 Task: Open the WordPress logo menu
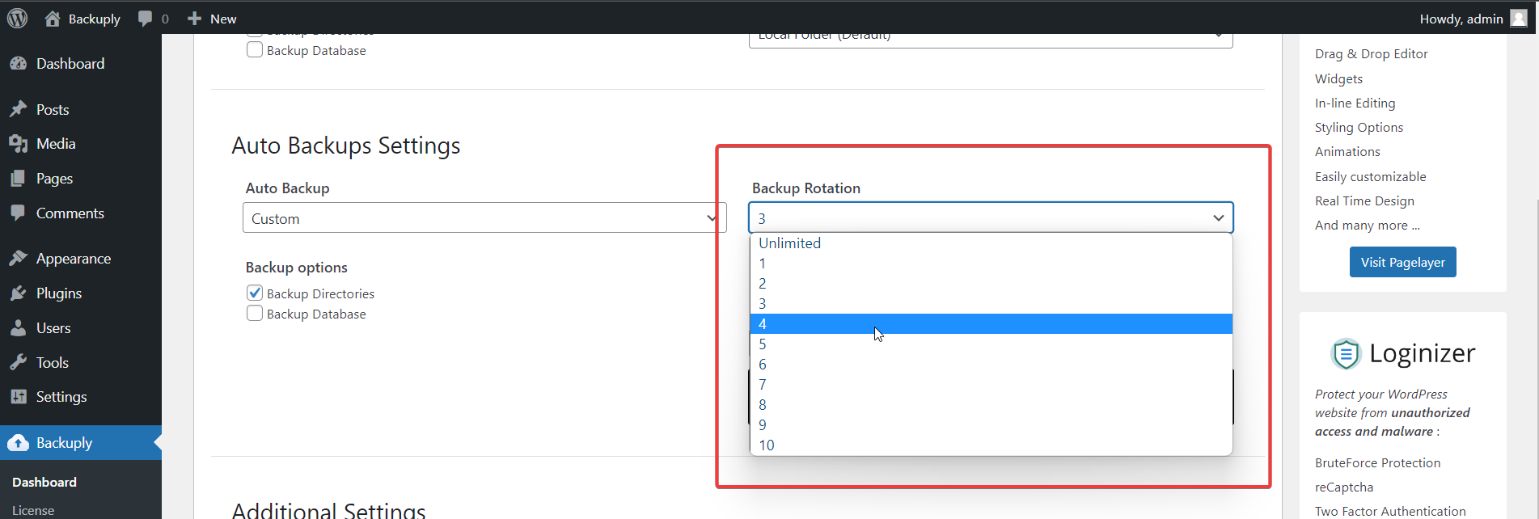coord(17,18)
